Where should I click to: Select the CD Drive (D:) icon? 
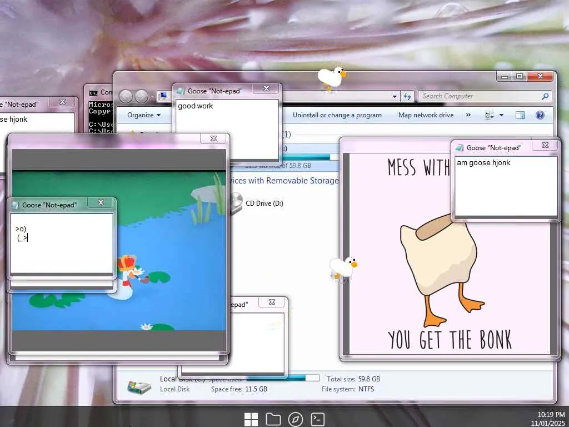coord(237,203)
